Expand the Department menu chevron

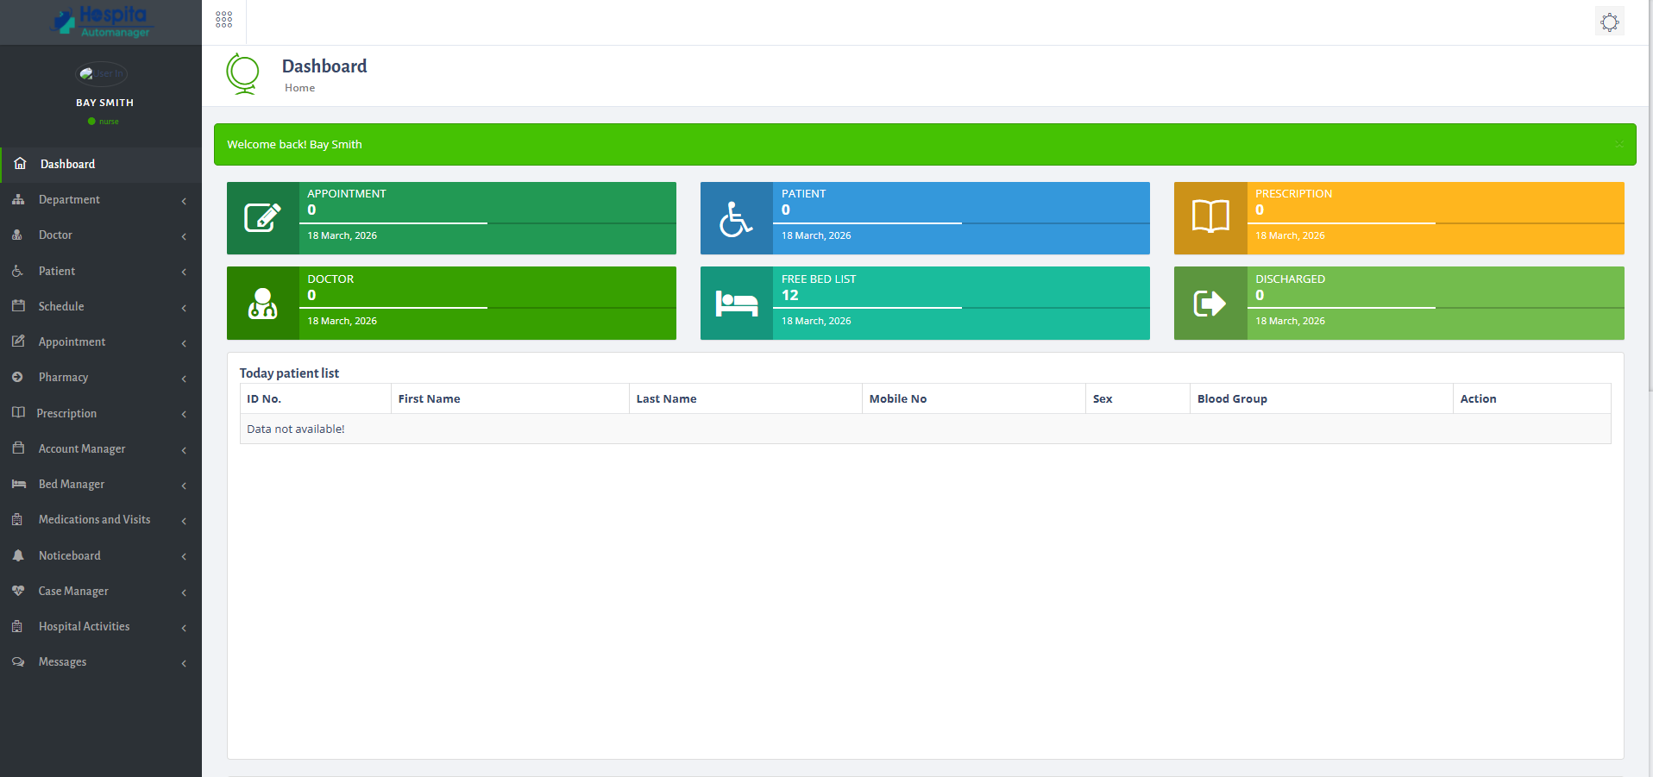(183, 200)
